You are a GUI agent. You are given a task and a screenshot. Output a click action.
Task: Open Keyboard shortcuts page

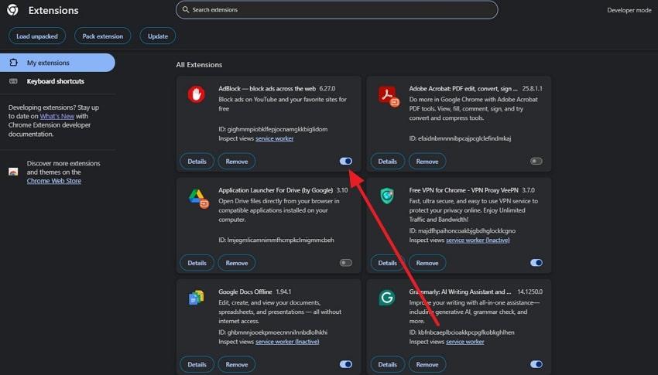click(x=57, y=81)
